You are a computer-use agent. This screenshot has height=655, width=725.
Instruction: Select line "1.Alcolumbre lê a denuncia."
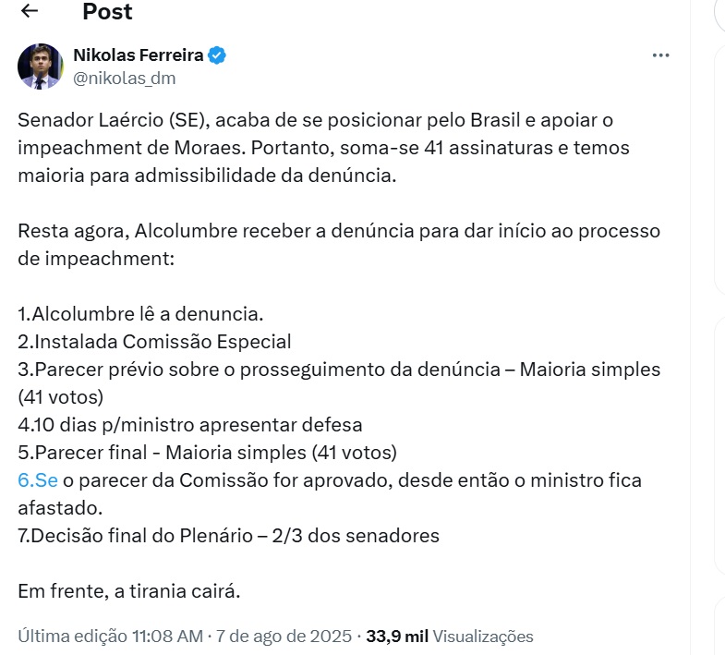[140, 314]
